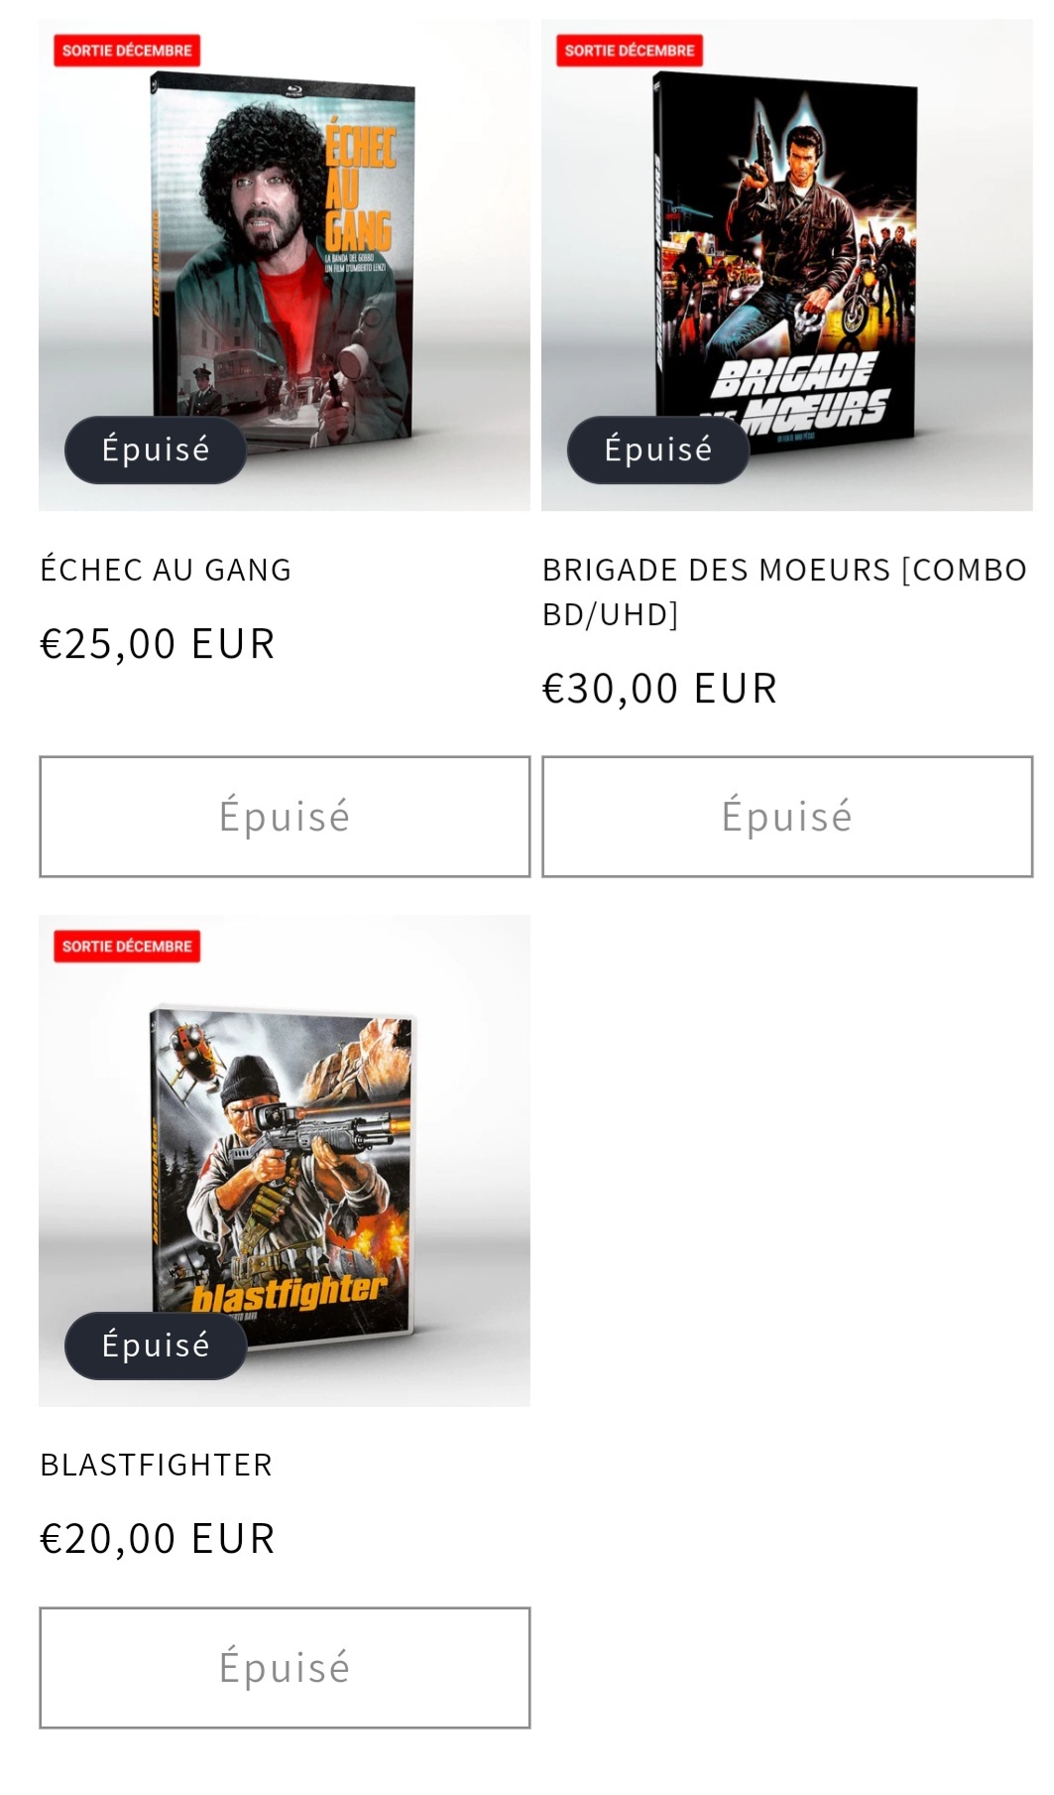Click the Sortie Décembre badge on Brigade des Moeurs

pos(630,51)
